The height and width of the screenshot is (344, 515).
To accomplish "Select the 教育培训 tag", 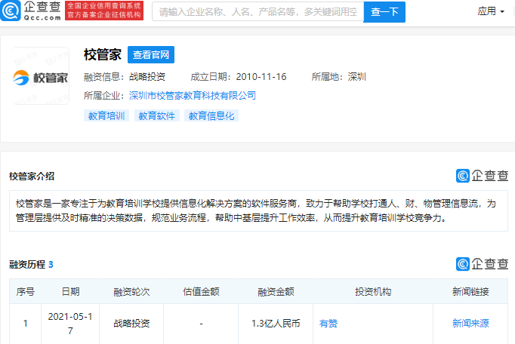I will [106, 115].
